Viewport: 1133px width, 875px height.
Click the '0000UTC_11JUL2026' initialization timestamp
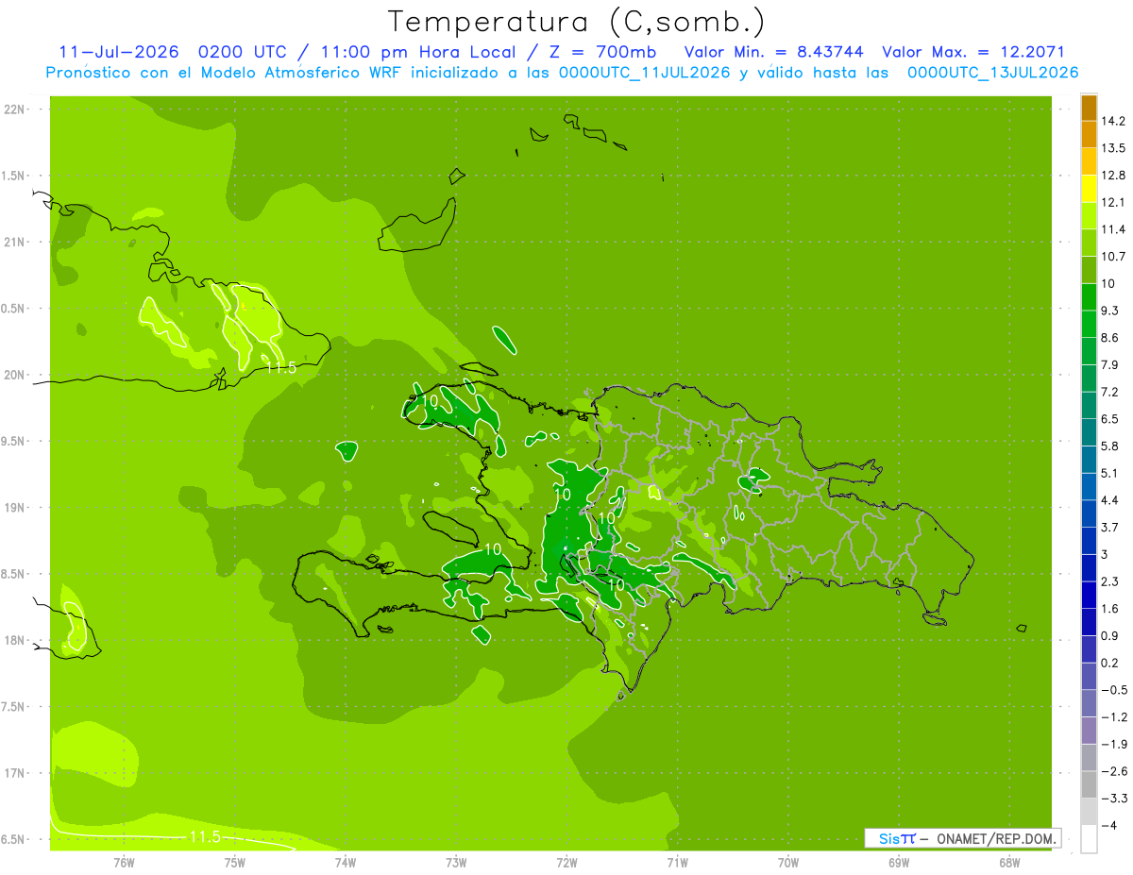(643, 72)
